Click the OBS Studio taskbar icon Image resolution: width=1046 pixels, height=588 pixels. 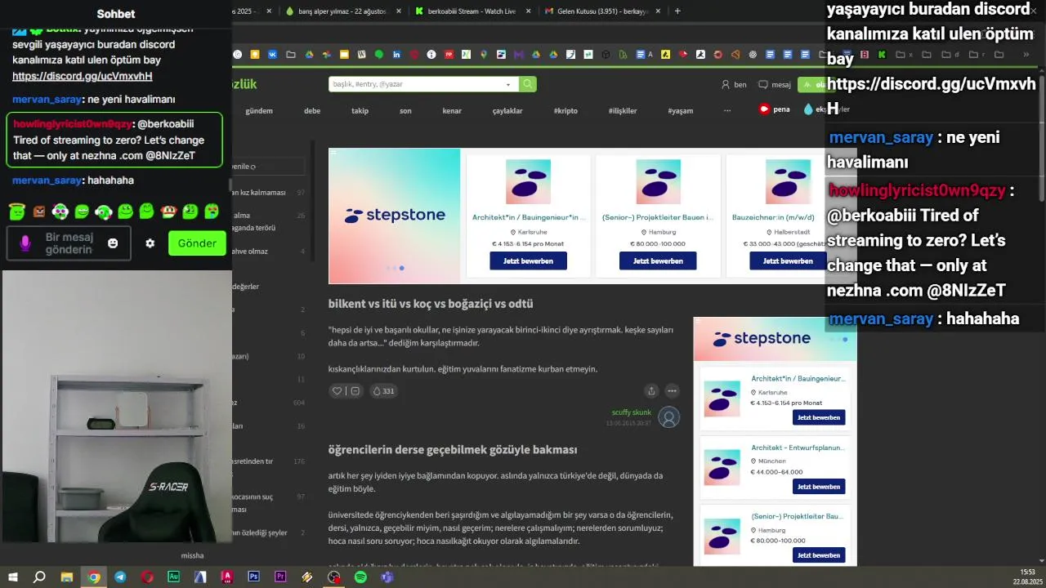[333, 577]
